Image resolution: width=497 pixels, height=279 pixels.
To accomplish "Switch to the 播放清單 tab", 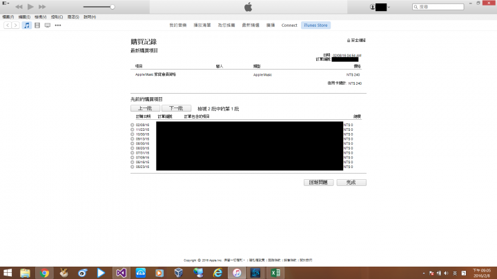I will (x=202, y=25).
